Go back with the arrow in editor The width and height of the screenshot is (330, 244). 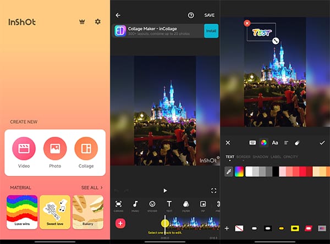coord(118,15)
